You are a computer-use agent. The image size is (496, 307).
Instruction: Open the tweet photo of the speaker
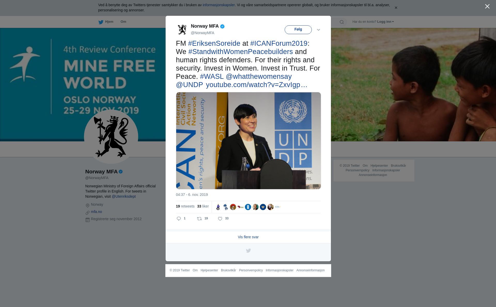pyautogui.click(x=249, y=141)
